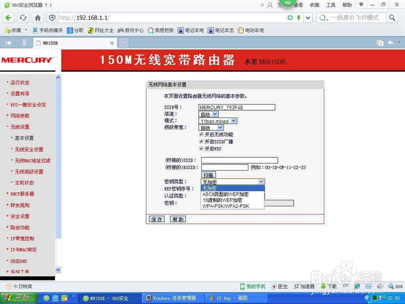The image size is (405, 304).
Task: Open the user account icon
Action: click(270, 5)
